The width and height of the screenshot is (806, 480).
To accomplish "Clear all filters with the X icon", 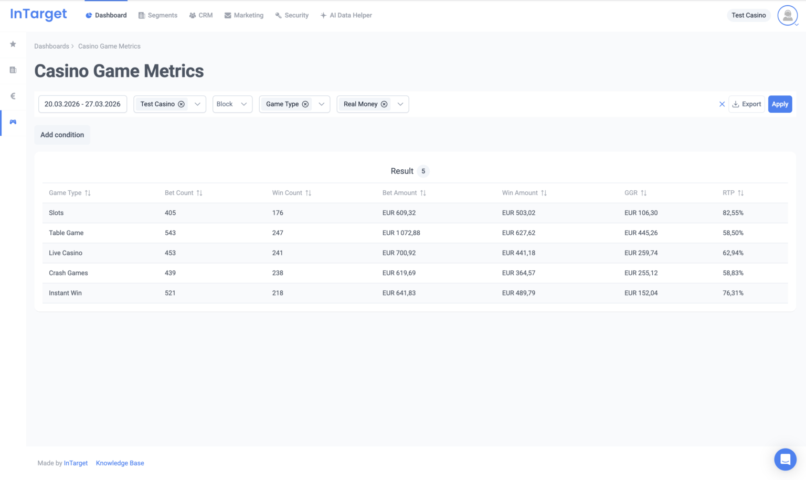I will click(x=722, y=104).
